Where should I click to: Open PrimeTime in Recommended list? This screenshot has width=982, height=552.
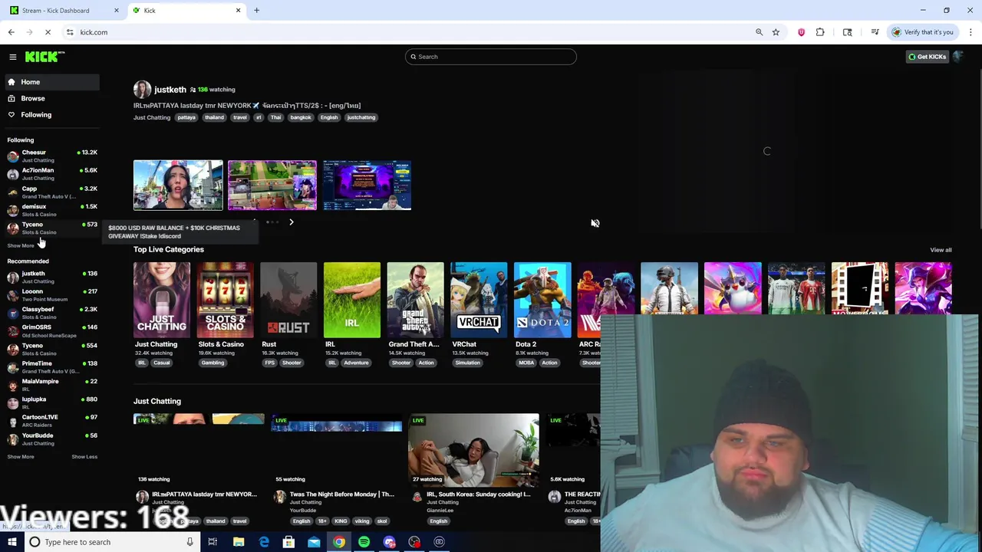pyautogui.click(x=51, y=367)
